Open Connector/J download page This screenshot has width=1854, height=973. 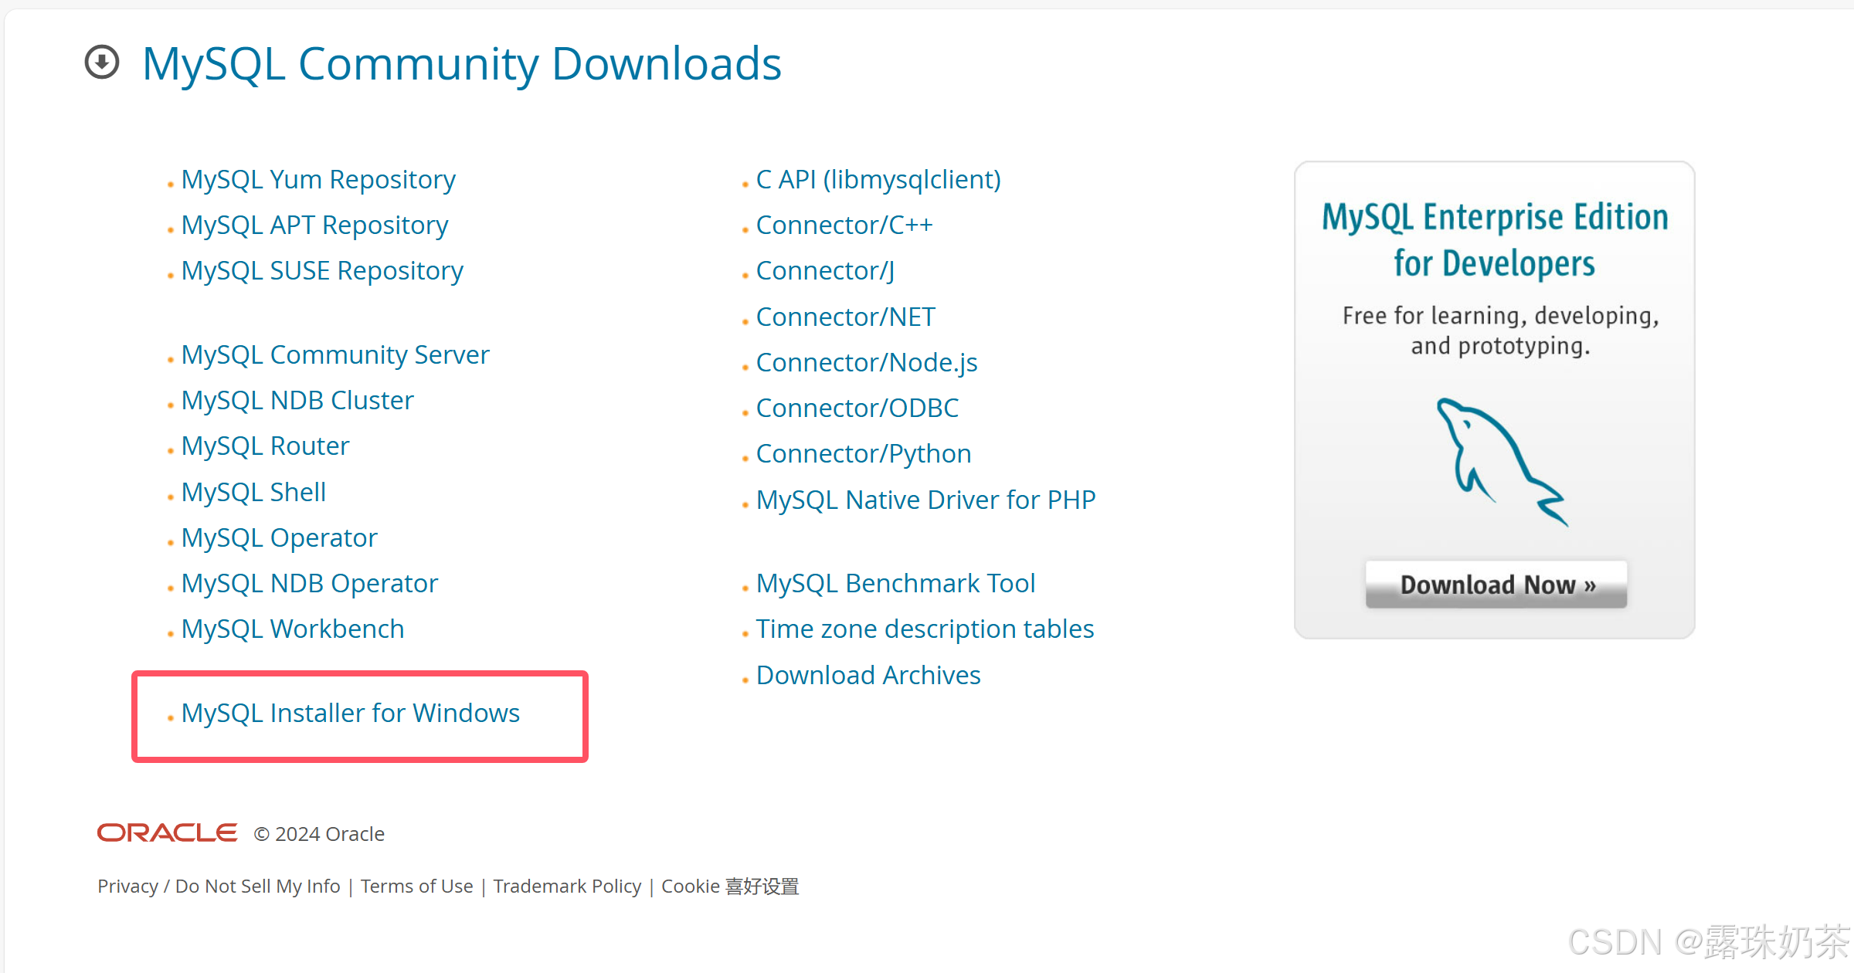coord(824,271)
